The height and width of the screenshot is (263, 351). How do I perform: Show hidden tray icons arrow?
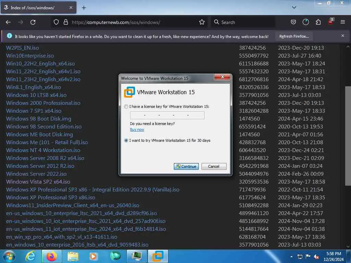pyautogui.click(x=291, y=256)
